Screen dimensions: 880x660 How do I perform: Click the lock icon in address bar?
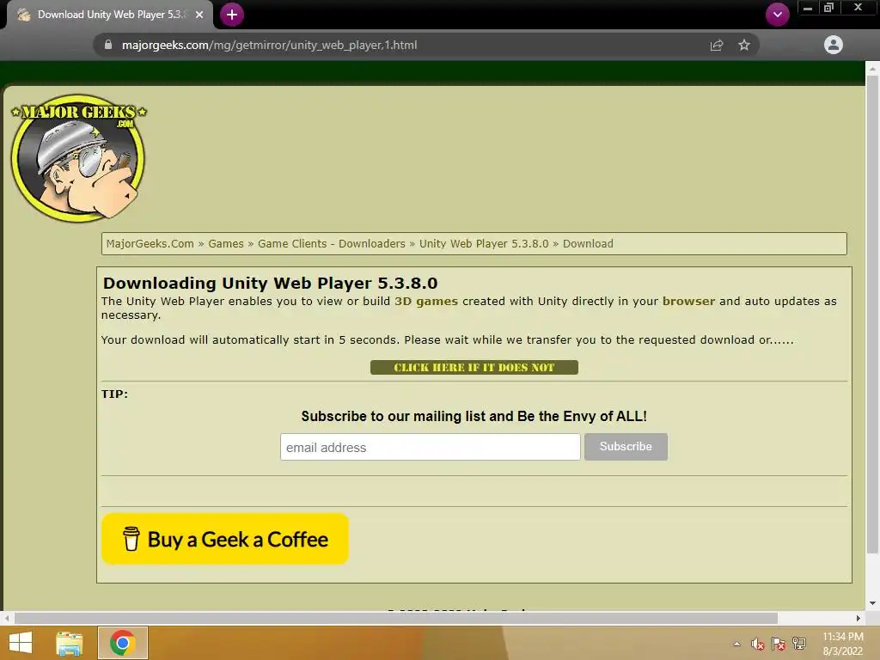pyautogui.click(x=108, y=45)
